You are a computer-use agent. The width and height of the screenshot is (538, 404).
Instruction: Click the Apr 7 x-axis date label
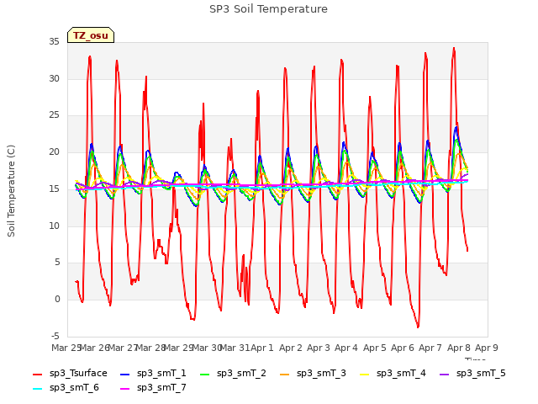coord(430,348)
